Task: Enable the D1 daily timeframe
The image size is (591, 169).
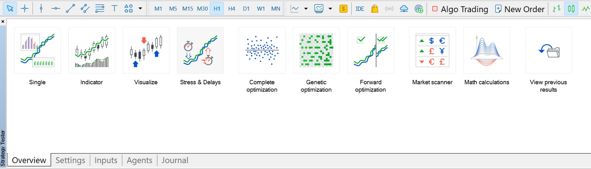Action: [x=246, y=9]
